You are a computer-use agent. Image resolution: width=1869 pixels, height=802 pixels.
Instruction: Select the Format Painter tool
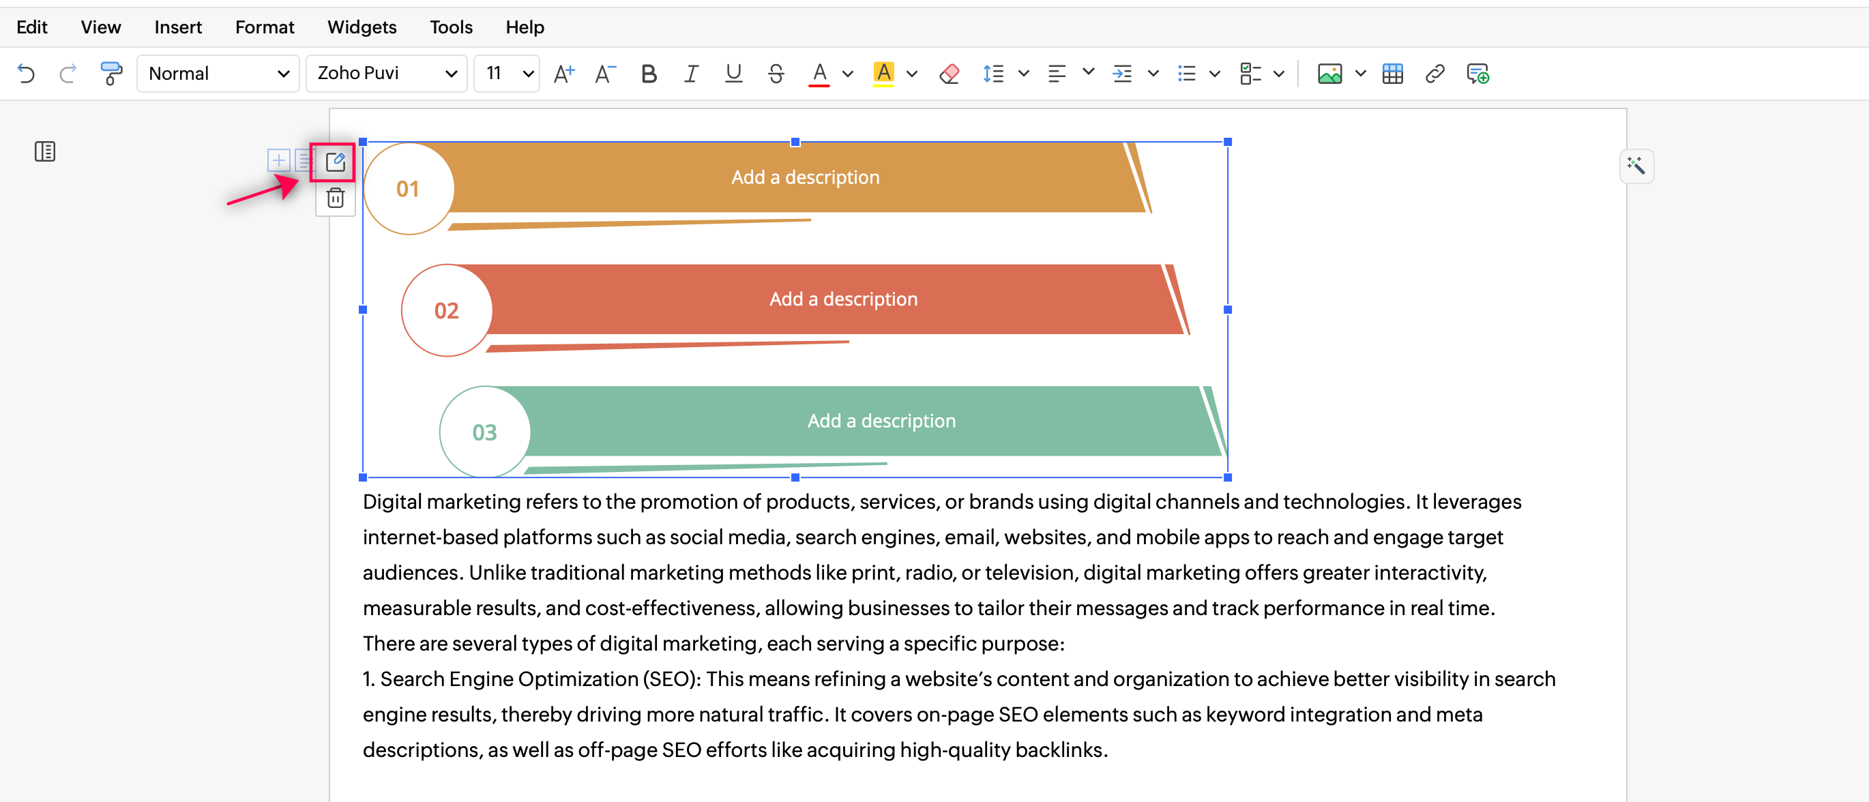(x=111, y=73)
